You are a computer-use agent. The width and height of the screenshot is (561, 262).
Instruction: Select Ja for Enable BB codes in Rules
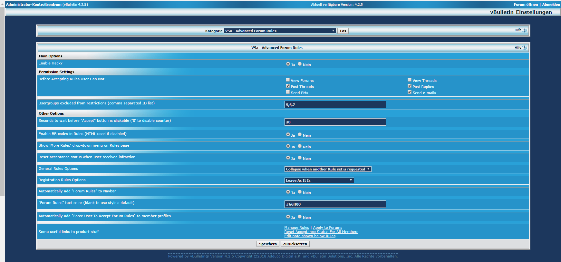click(x=288, y=134)
